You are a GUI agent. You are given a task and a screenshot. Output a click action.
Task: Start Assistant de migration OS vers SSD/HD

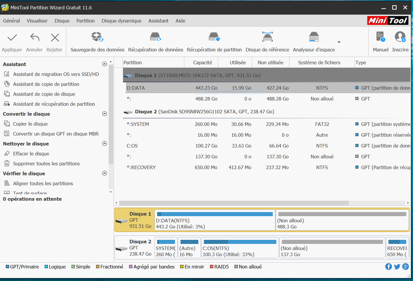56,74
